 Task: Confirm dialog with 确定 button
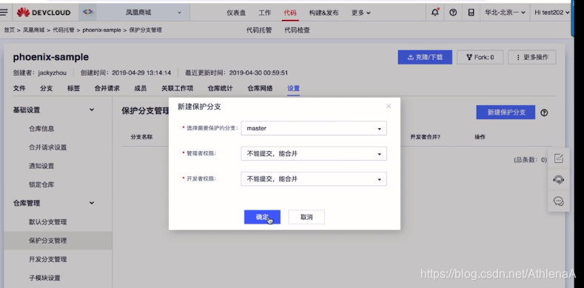(x=262, y=217)
